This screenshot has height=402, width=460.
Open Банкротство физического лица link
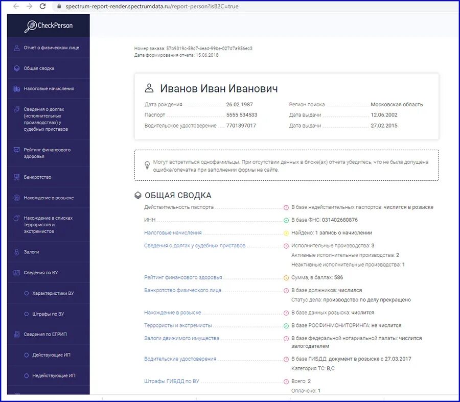[x=183, y=290]
